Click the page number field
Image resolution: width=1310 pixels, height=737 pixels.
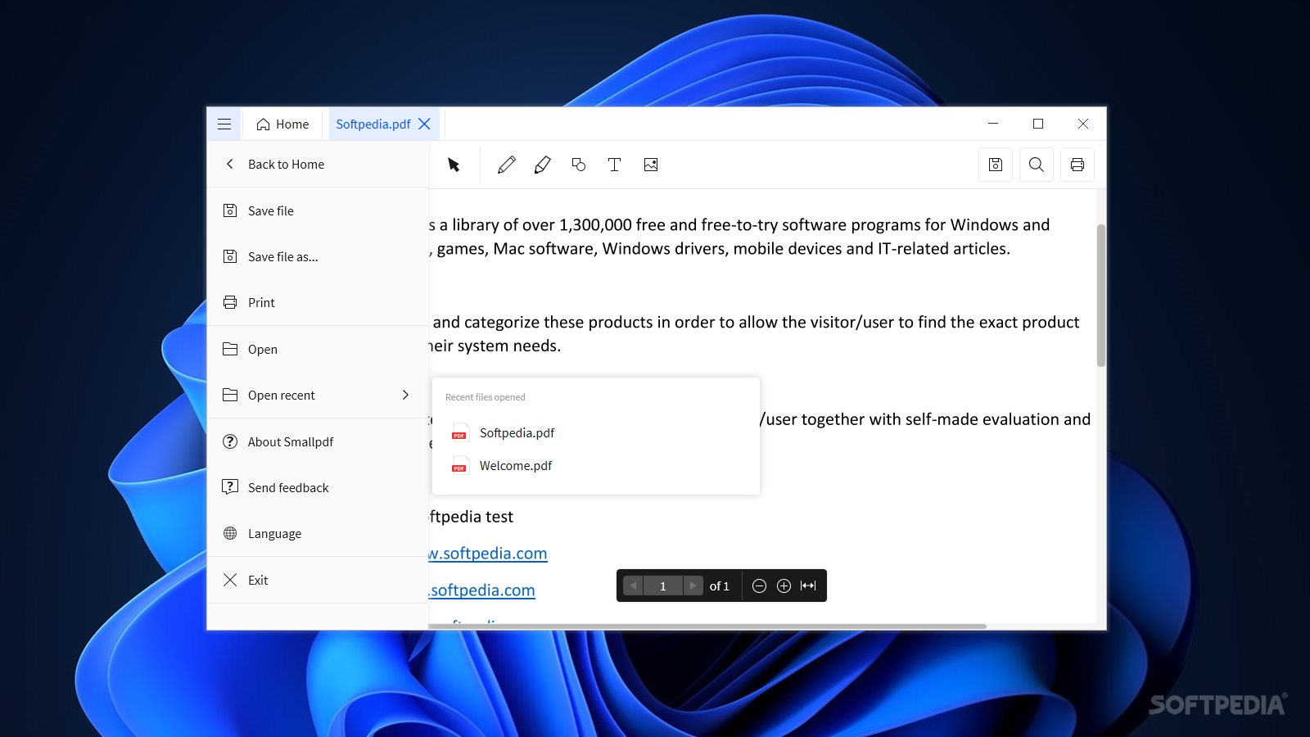663,586
